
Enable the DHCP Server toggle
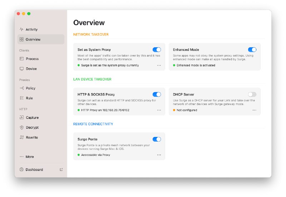[x=252, y=94]
